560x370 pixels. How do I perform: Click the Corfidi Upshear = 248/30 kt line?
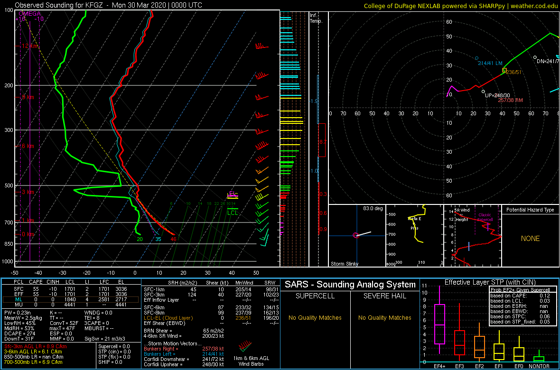coord(184,364)
